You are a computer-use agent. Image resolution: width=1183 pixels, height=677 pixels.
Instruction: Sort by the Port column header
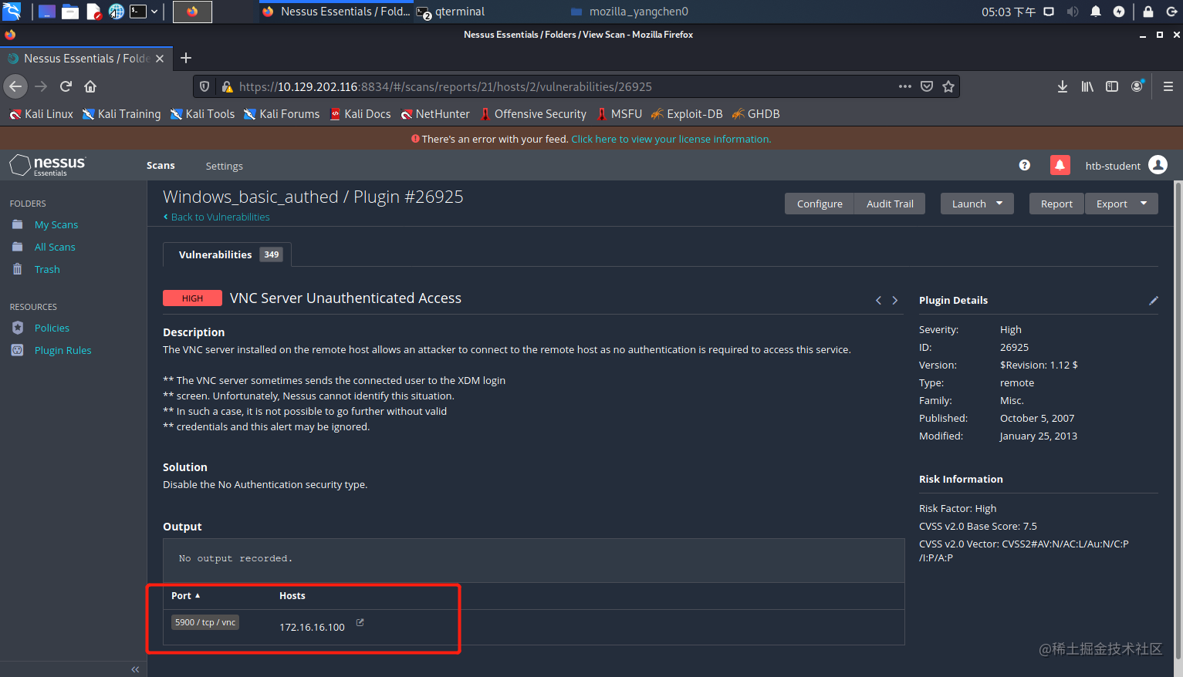click(x=185, y=595)
